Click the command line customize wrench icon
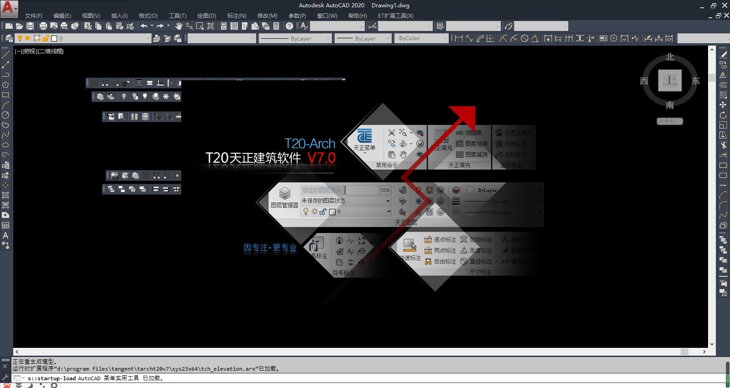This screenshot has width=730, height=388. [5, 377]
